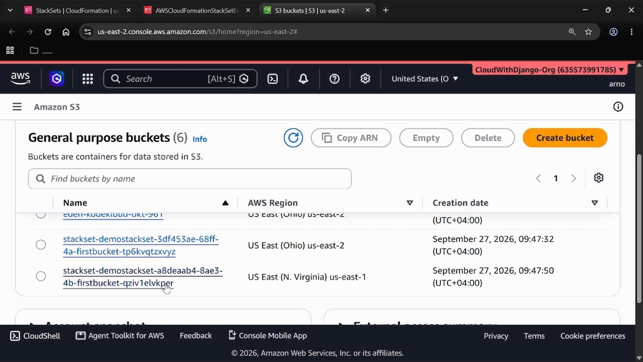Select the stackset tp6kvqtzxvyz bucket radio

tap(41, 245)
